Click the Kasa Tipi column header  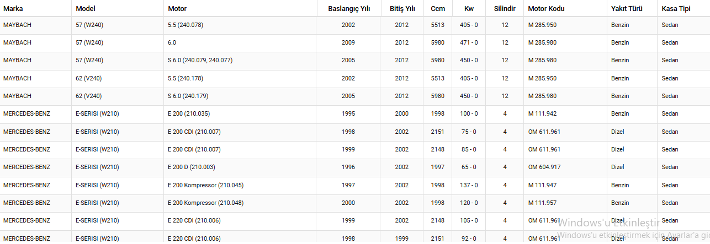point(676,9)
